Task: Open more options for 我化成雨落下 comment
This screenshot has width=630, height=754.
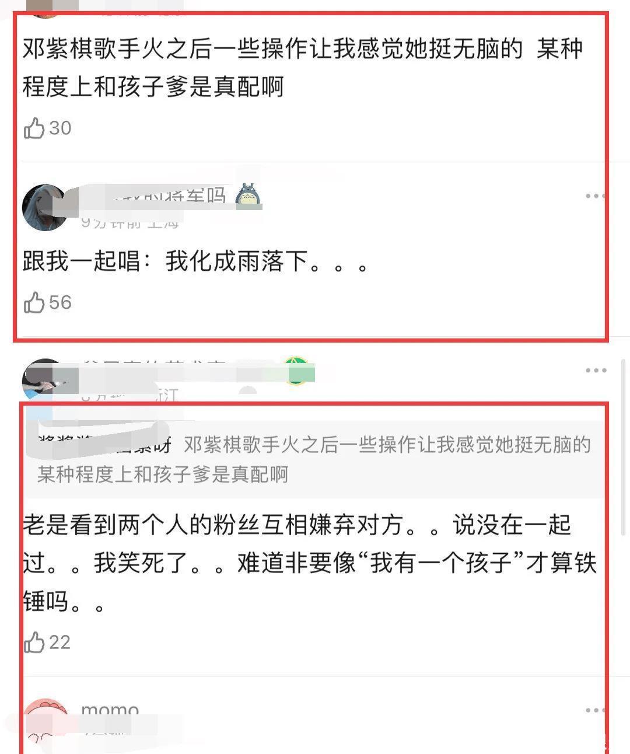Action: 595,196
